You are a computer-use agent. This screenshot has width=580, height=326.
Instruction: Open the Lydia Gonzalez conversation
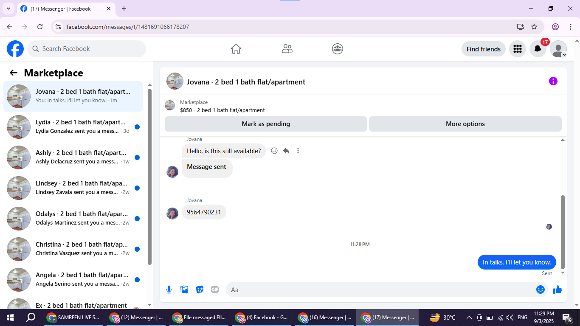pos(73,127)
